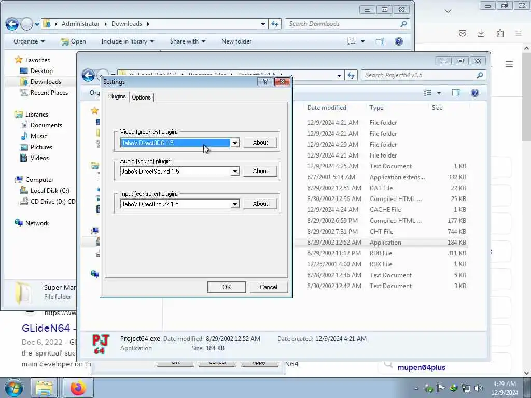The height and width of the screenshot is (398, 531).
Task: Click About next to the Video plugin
Action: pos(260,143)
